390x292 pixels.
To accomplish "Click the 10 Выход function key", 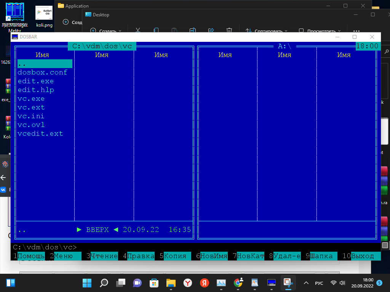I will (x=361, y=256).
